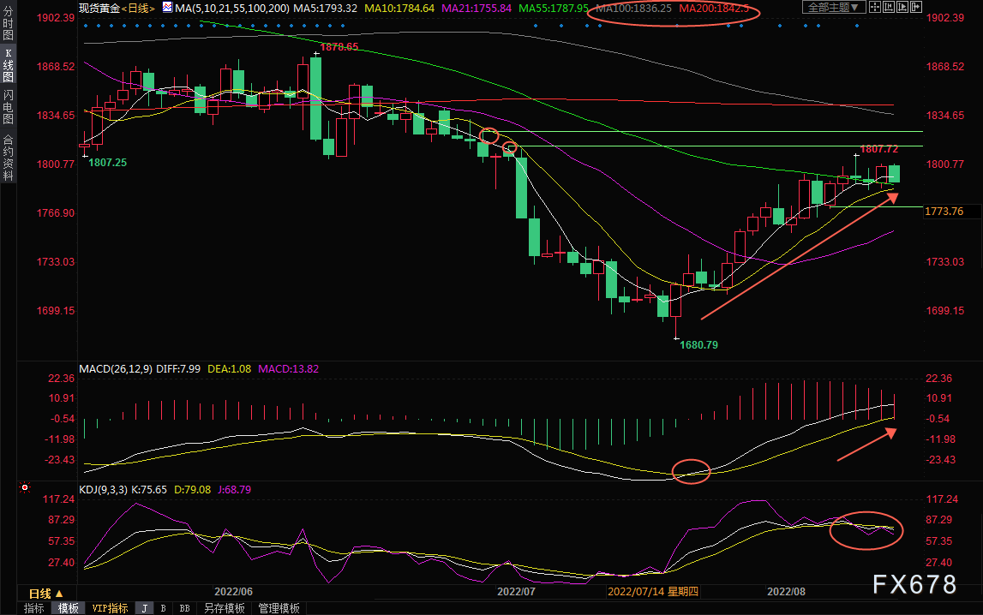Viewport: 983px width, 615px height.
Task: Toggle the BB template button
Action: pos(184,608)
